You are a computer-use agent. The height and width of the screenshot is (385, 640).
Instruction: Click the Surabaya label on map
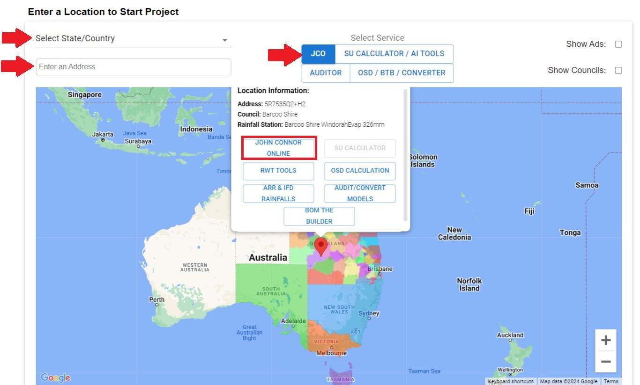click(x=138, y=141)
